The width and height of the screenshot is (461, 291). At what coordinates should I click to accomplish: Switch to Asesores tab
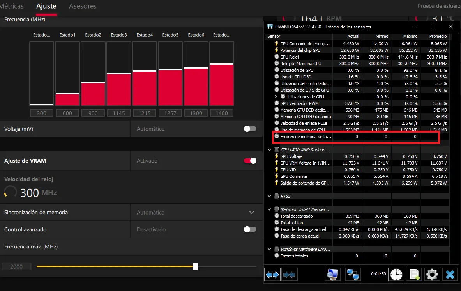pos(83,6)
